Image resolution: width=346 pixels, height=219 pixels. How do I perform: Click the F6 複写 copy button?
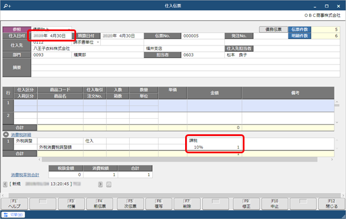[159, 204]
